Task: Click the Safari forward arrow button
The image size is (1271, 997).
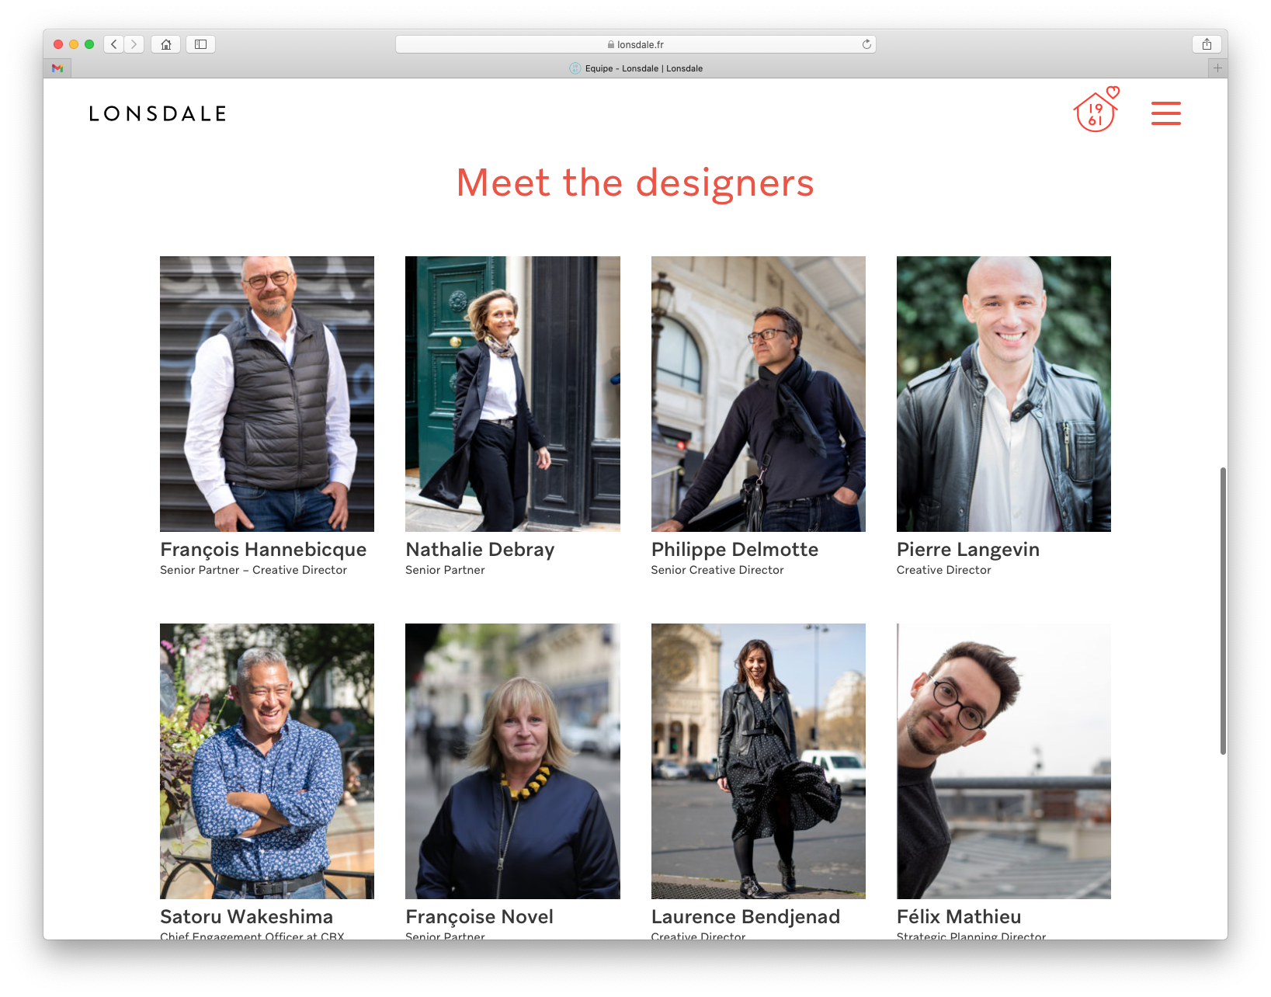Action: (134, 44)
